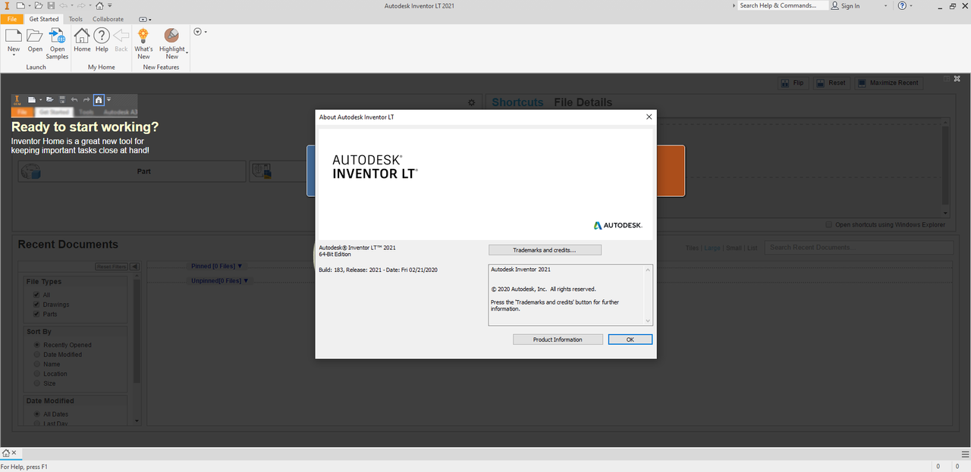The image size is (971, 472).
Task: Switch to the Collaborate ribbon tab
Action: 108,19
